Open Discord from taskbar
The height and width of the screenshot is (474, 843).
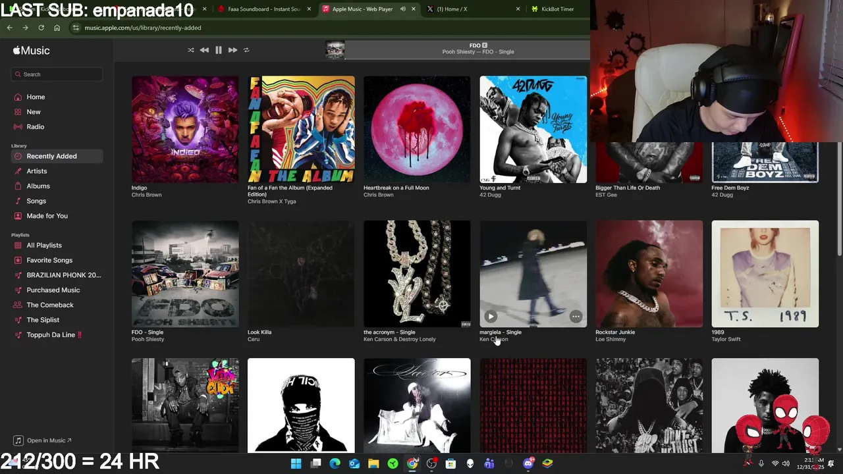coord(528,463)
